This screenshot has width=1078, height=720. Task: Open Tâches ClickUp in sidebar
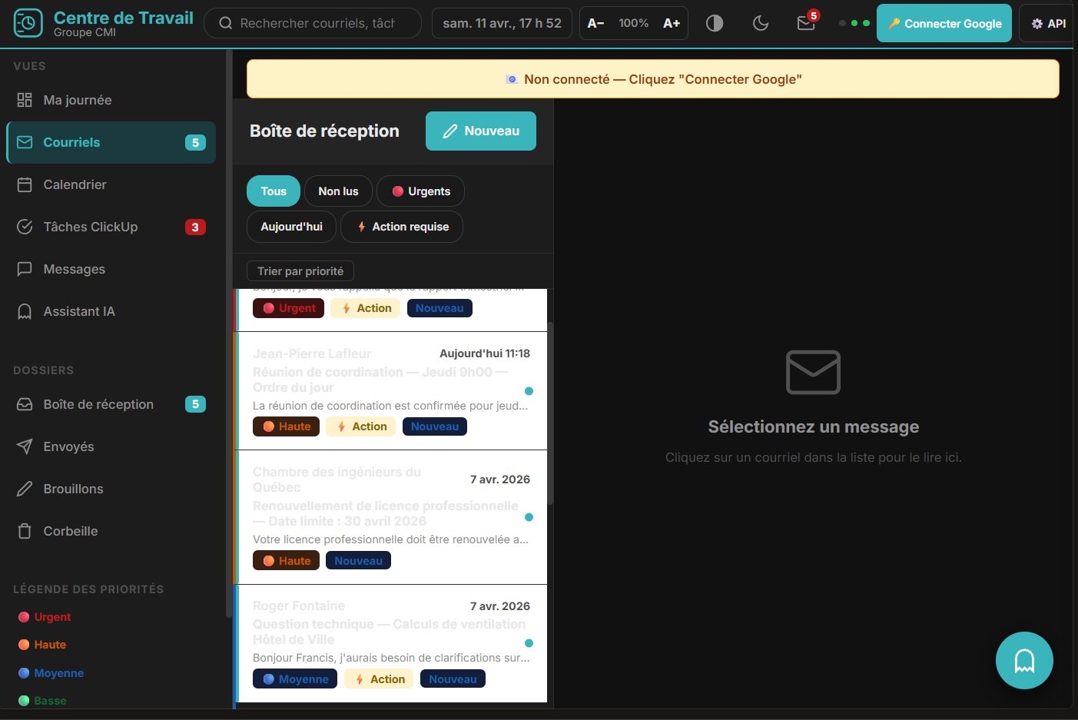(90, 227)
